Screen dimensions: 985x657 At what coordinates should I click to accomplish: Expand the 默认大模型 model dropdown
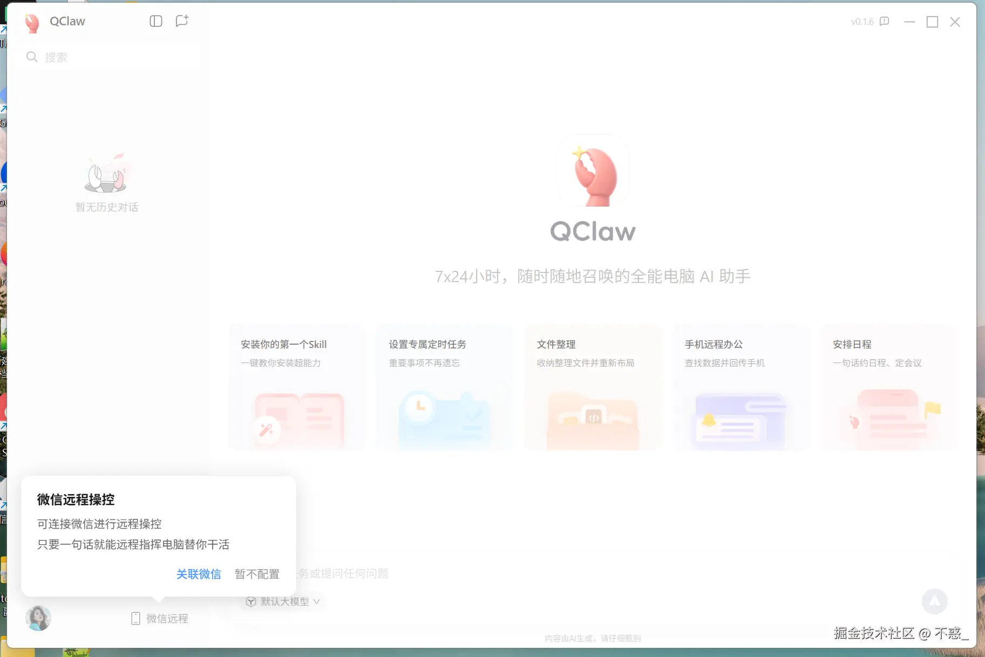coord(283,601)
